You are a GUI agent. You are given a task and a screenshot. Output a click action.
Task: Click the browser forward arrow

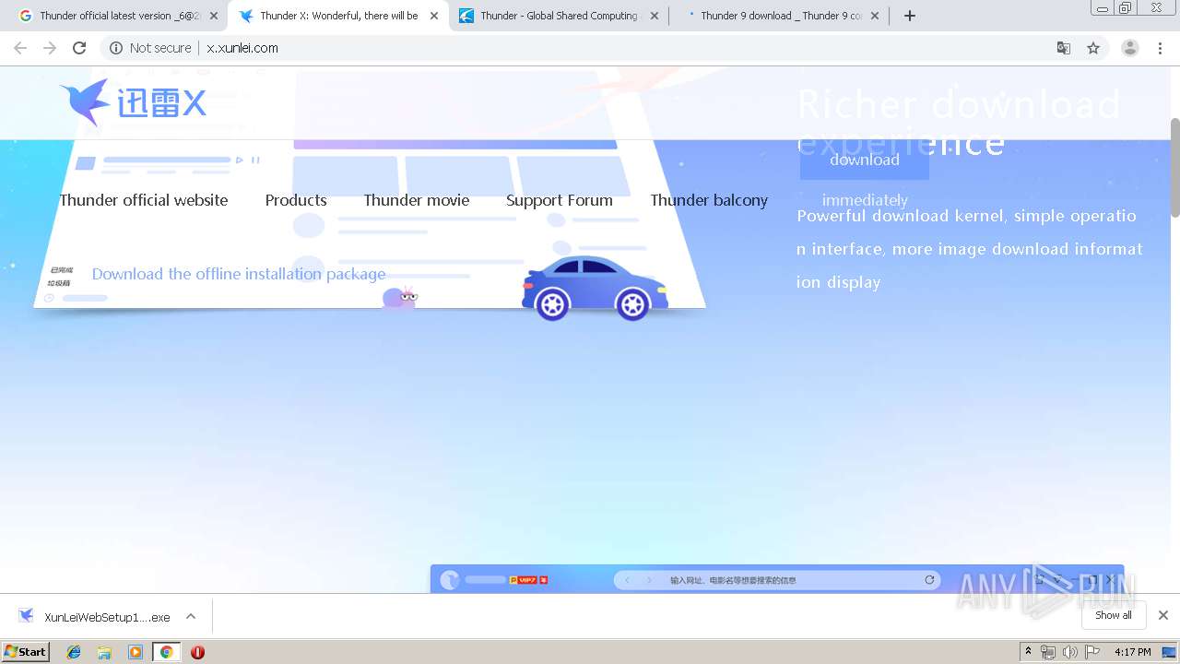click(50, 48)
